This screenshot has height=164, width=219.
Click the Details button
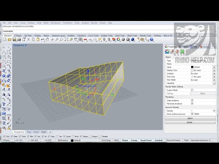190,122
